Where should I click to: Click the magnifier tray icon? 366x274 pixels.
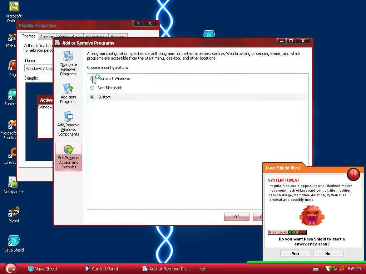[342, 269]
